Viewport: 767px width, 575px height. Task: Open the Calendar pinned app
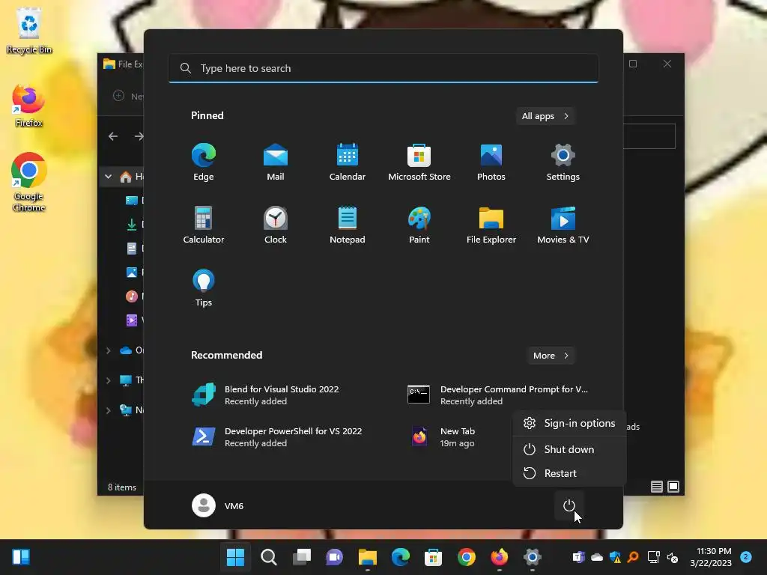[x=348, y=162]
